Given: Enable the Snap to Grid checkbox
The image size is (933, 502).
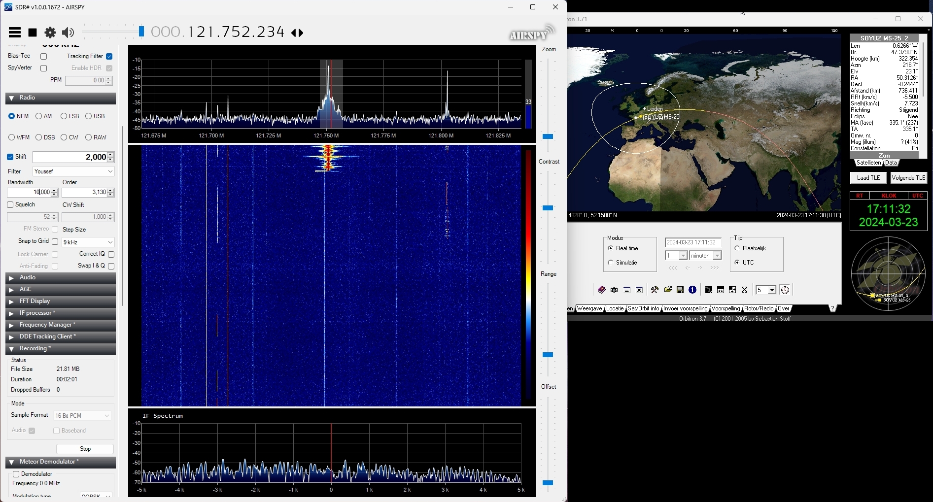Looking at the screenshot, I should point(55,241).
